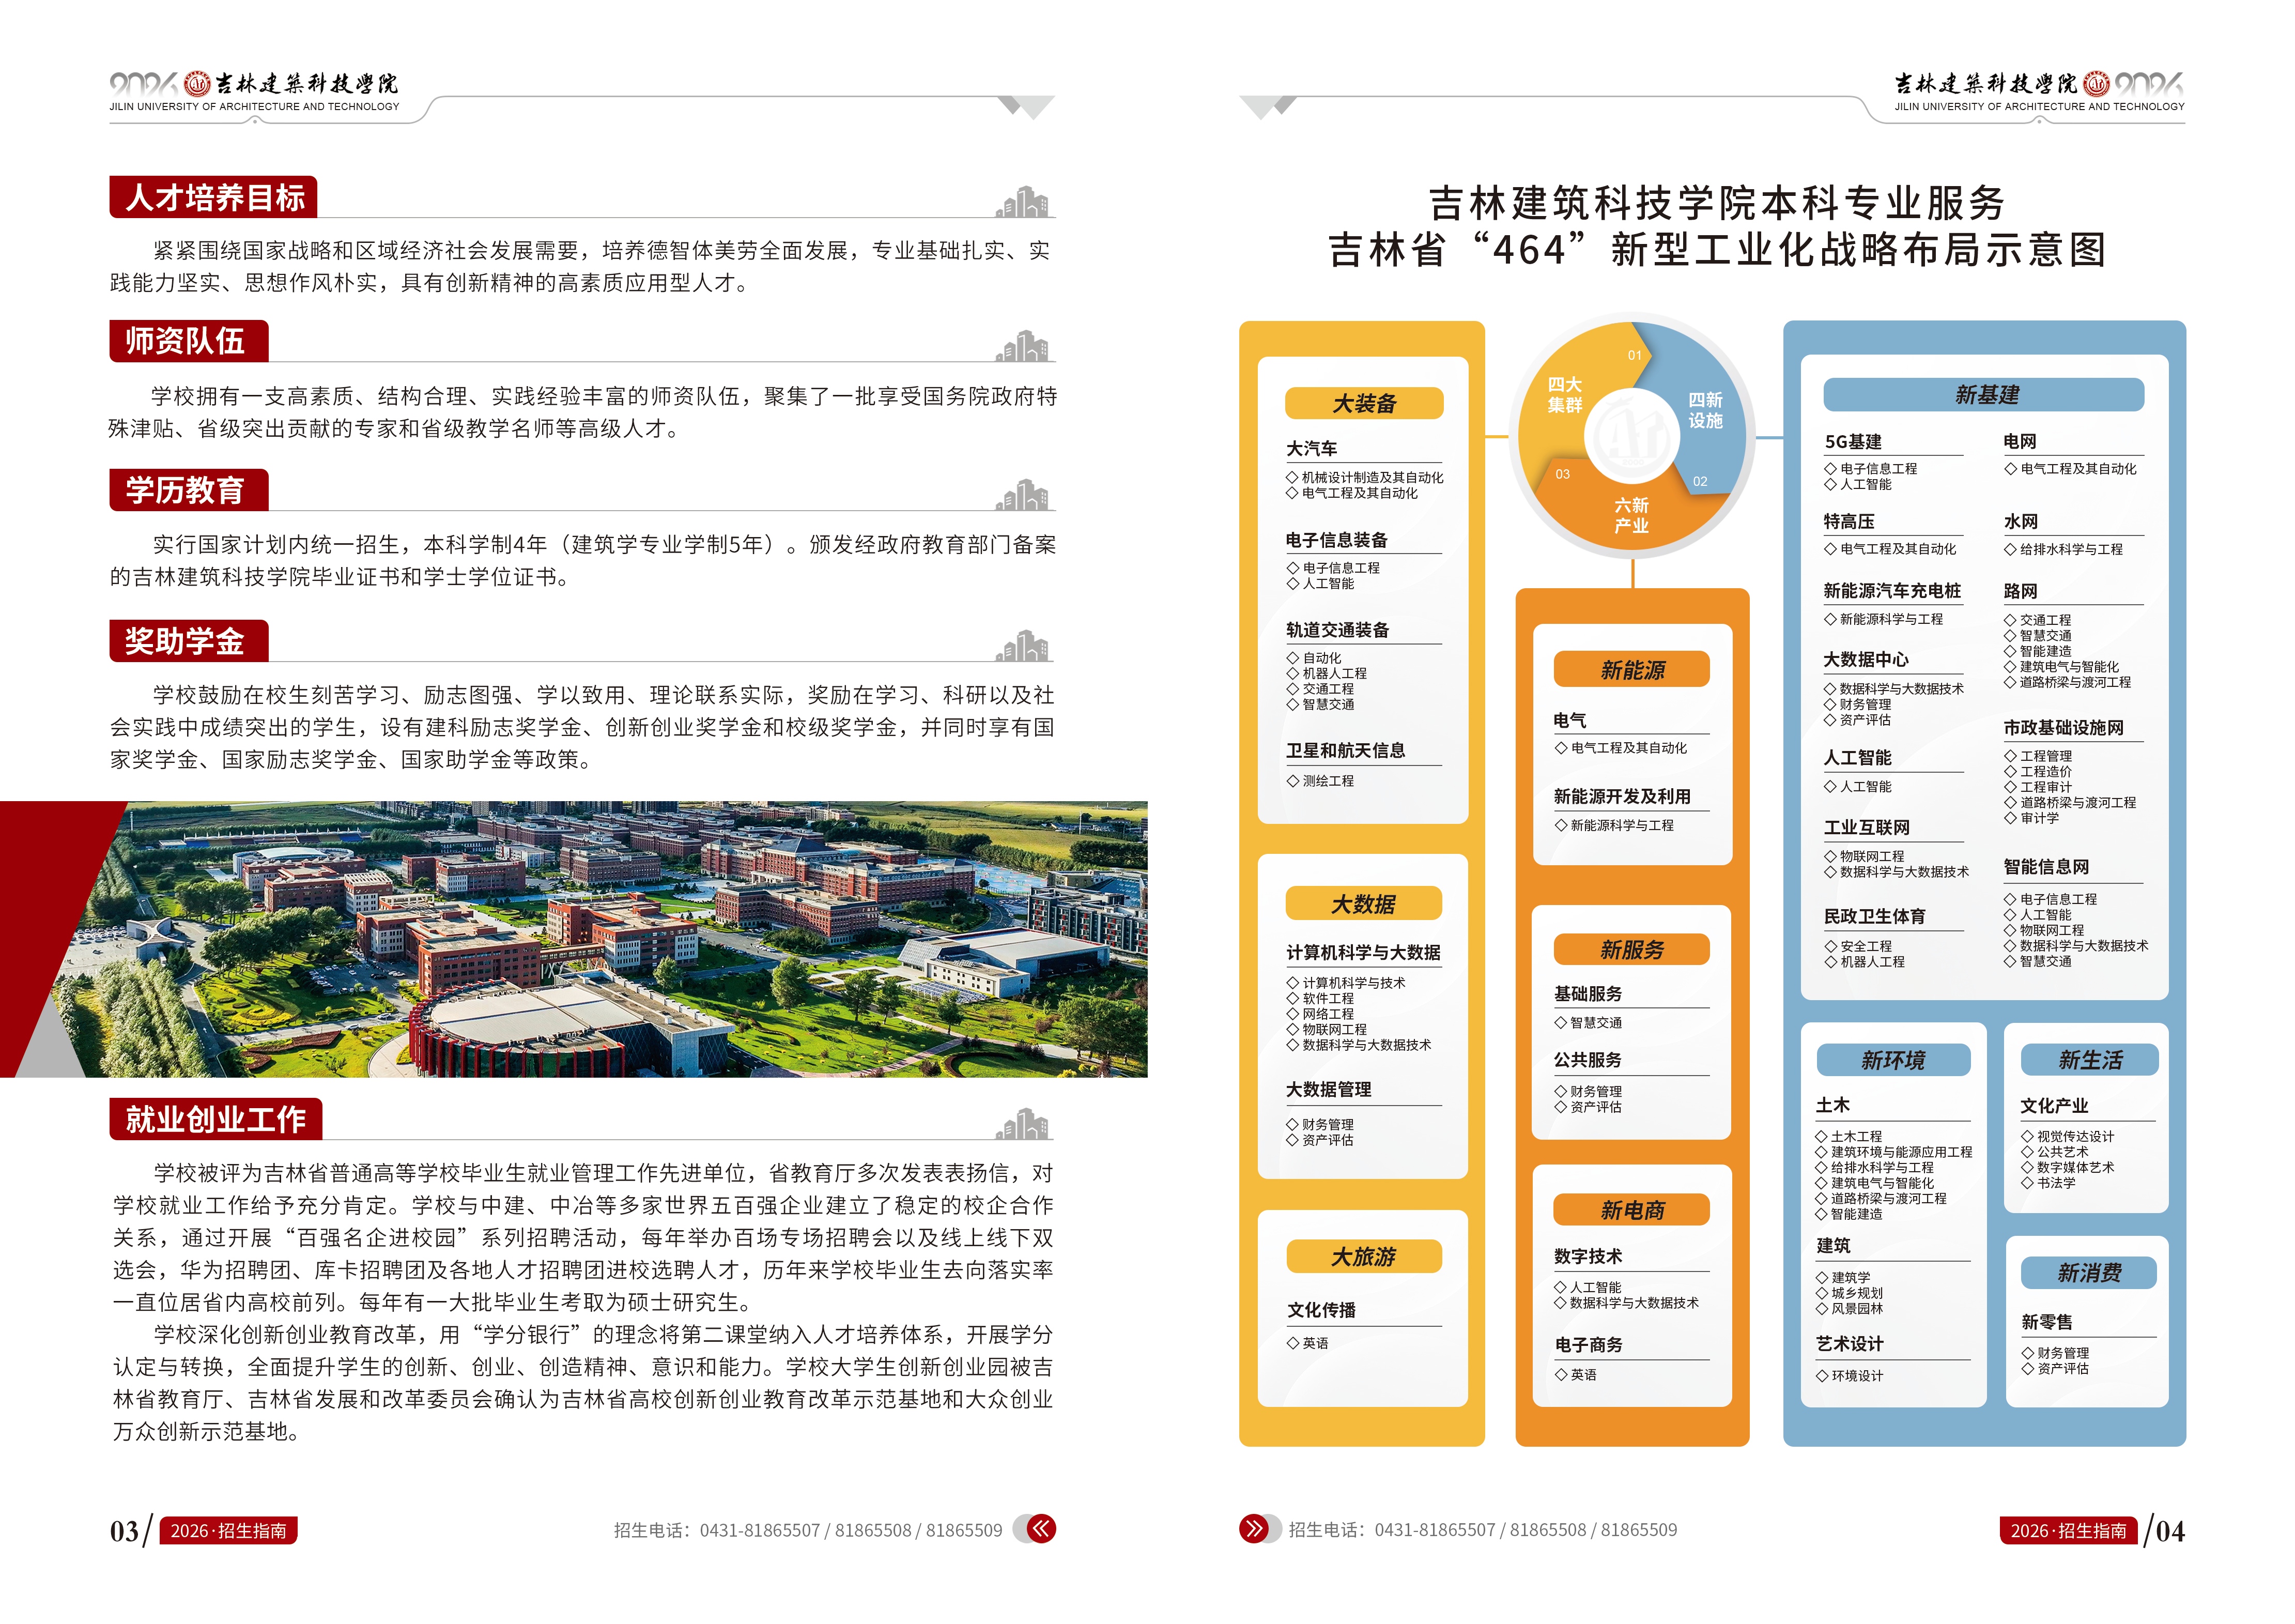Image resolution: width=2295 pixels, height=1624 pixels.
Task: Click the 电子信息装备 subheading
Action: point(1336,540)
